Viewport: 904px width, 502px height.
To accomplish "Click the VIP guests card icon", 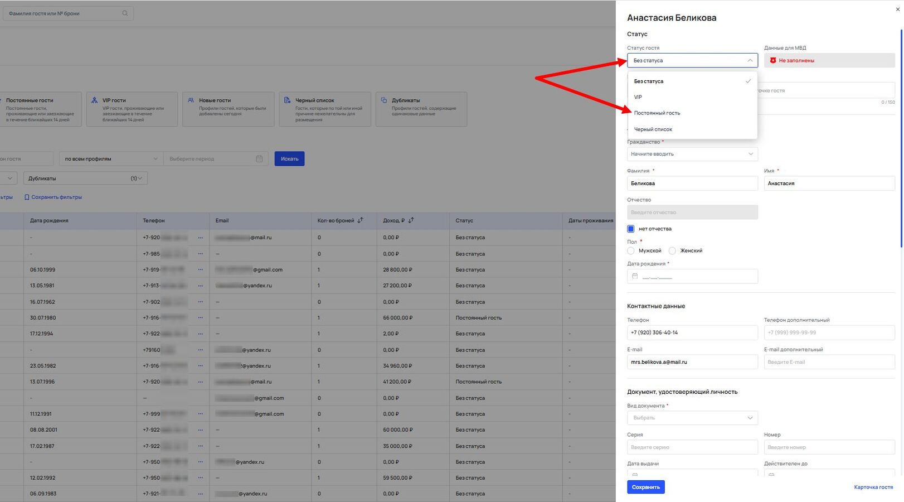I will pos(94,100).
